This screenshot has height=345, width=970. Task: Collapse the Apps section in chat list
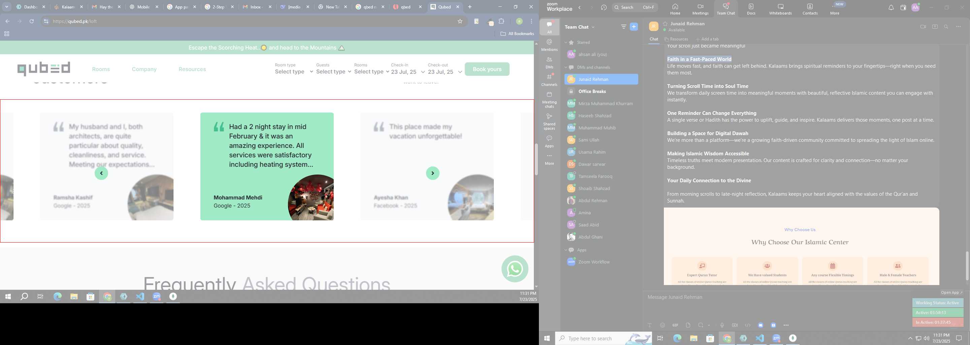click(x=565, y=250)
